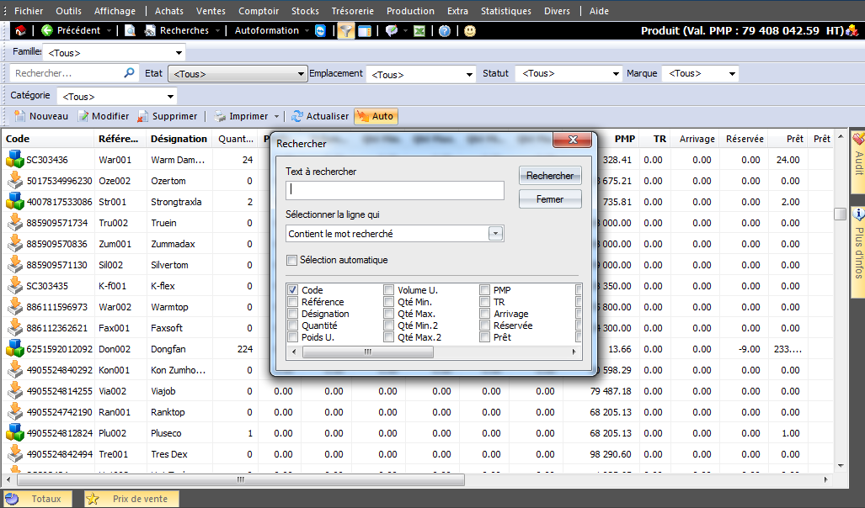Open the Stocks menu
The width and height of the screenshot is (865, 508).
pyautogui.click(x=305, y=11)
